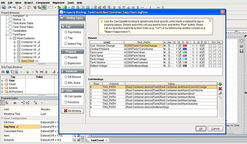Click the zoom-to-fit icon on the right edge

coord(242,41)
